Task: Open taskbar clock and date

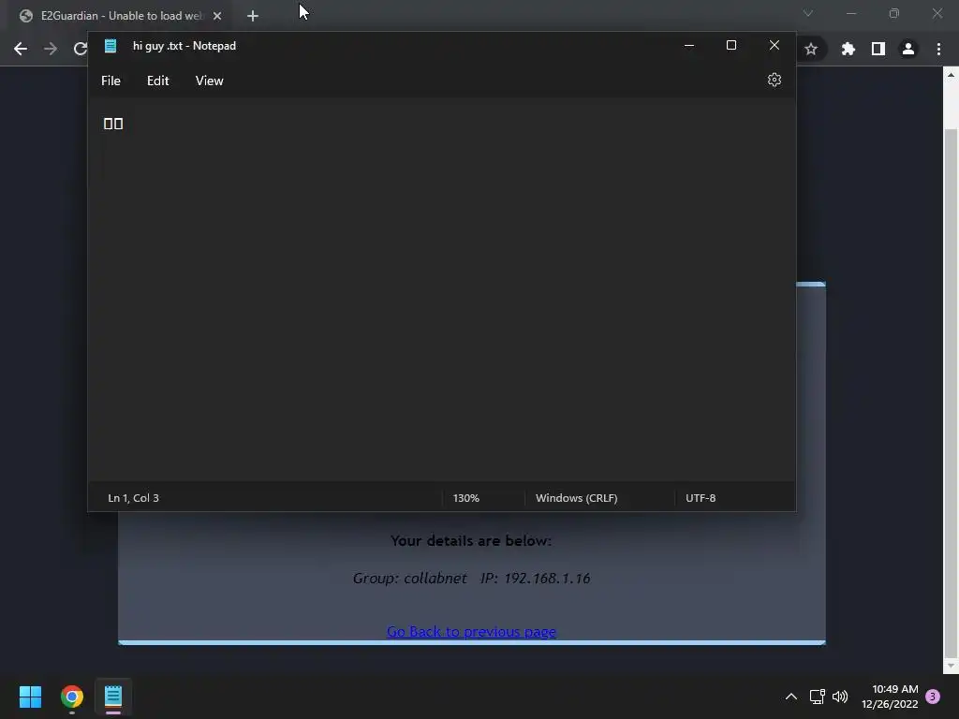Action: click(x=890, y=697)
